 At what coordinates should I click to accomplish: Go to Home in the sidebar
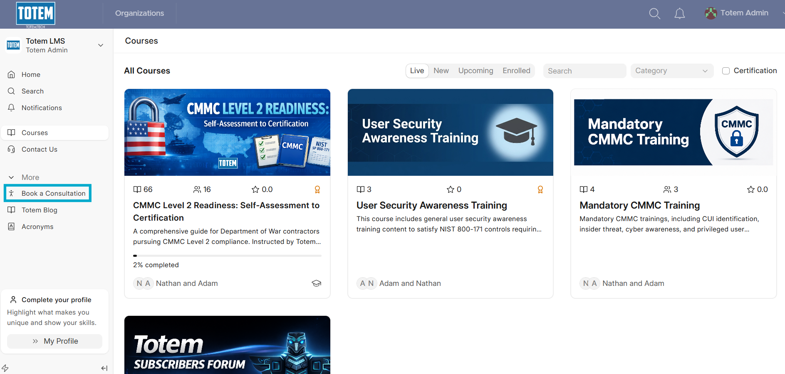(55, 74)
